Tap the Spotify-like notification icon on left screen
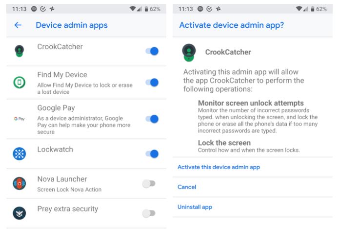This screenshot has width=339, height=242. pos(34,9)
